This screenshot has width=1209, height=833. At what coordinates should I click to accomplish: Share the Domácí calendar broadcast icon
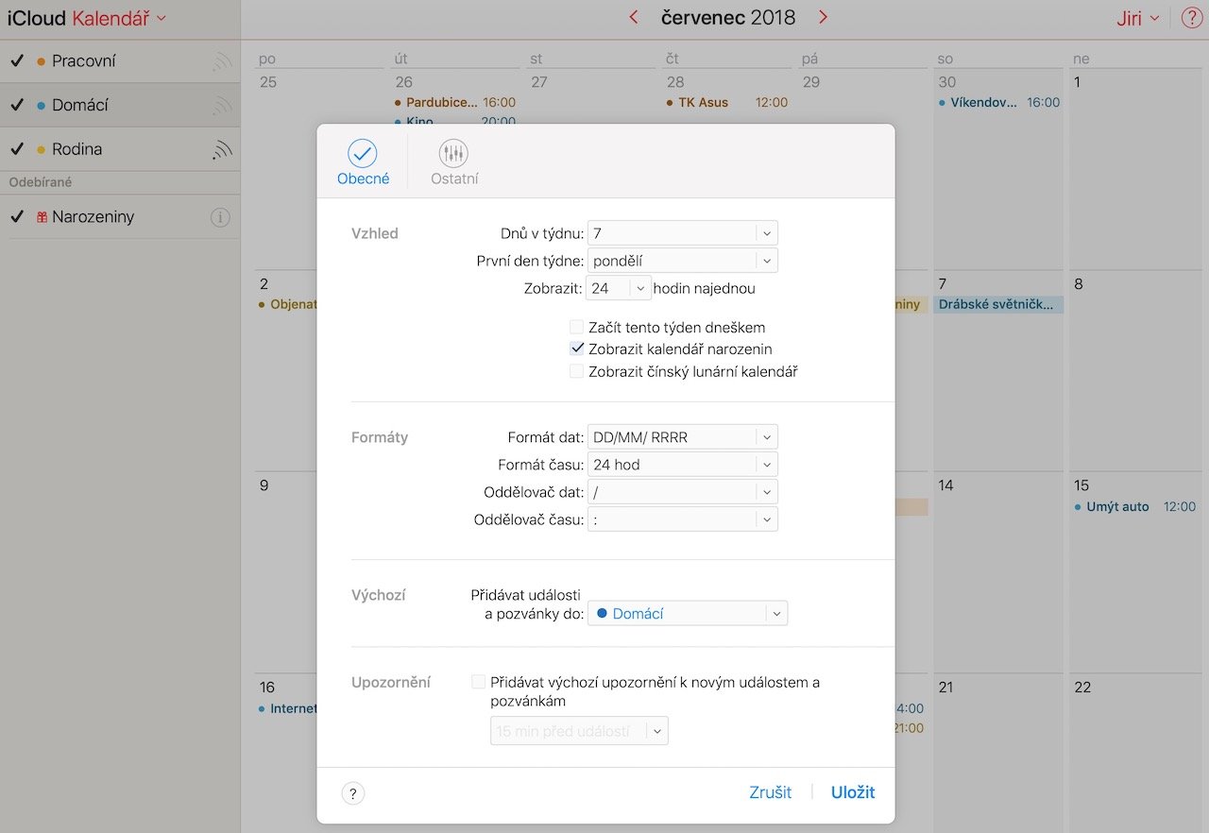(x=222, y=105)
